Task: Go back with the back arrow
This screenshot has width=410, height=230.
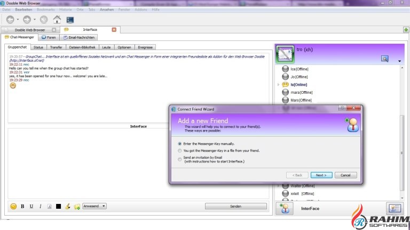Action: tap(10, 20)
